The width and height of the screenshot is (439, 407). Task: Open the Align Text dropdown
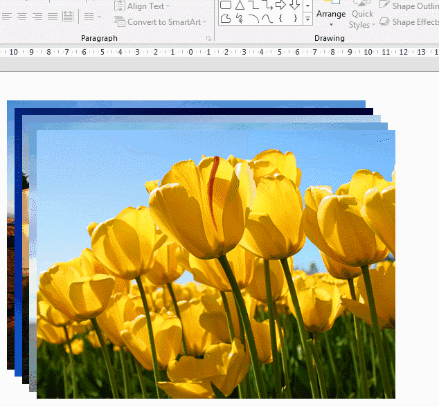click(x=142, y=6)
